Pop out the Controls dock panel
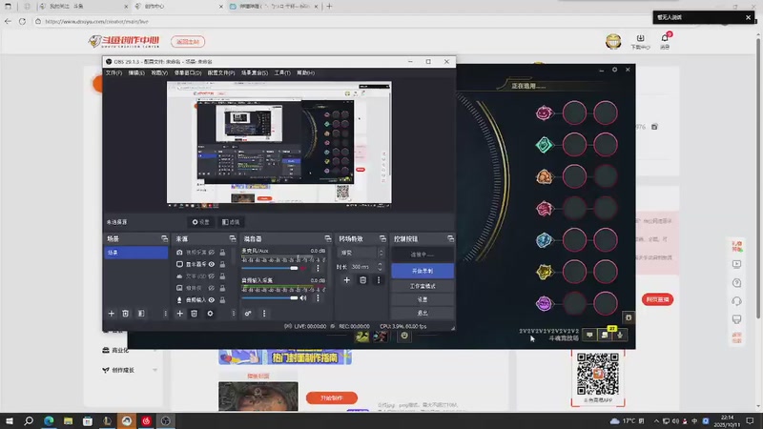This screenshot has height=429, width=763. (450, 239)
